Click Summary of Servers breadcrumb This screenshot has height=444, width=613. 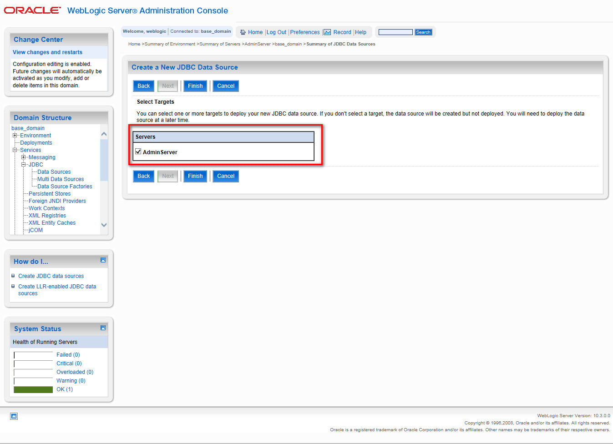[220, 44]
